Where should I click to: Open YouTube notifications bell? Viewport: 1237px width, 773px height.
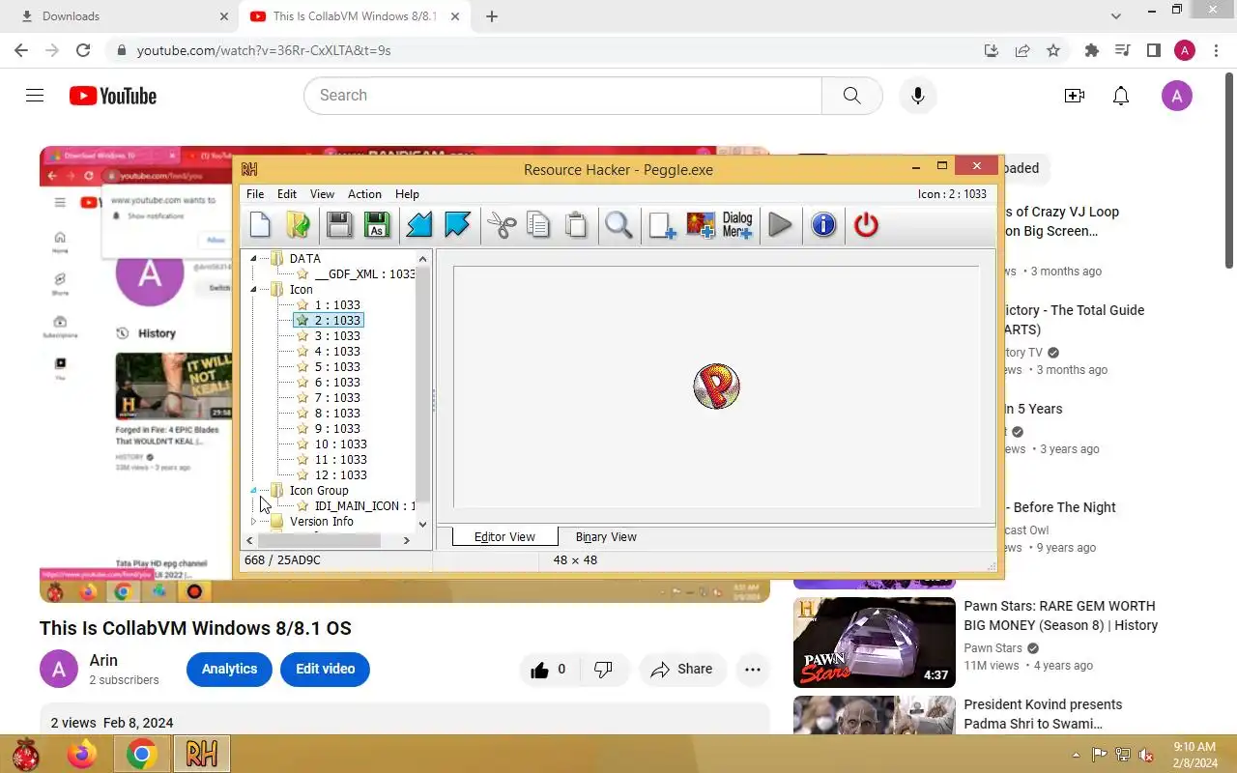(x=1121, y=96)
